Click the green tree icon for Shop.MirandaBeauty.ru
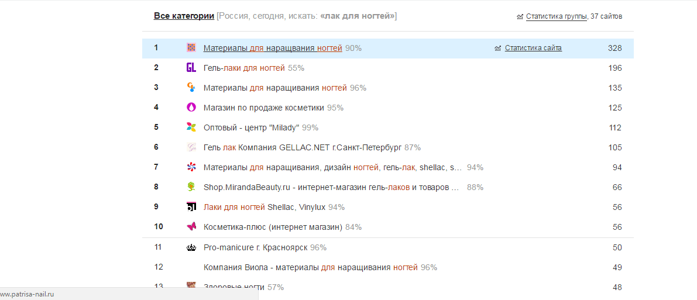The image size is (697, 300). [x=191, y=187]
